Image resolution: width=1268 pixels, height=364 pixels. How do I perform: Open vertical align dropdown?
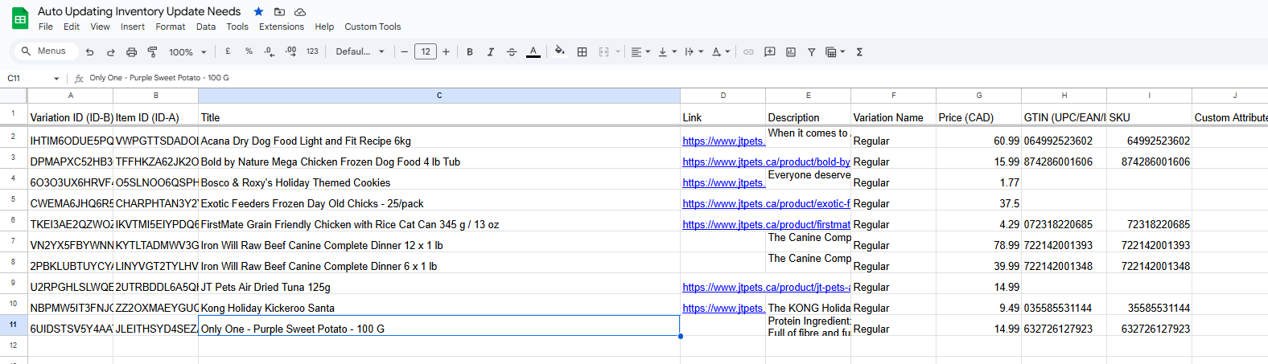pyautogui.click(x=667, y=51)
